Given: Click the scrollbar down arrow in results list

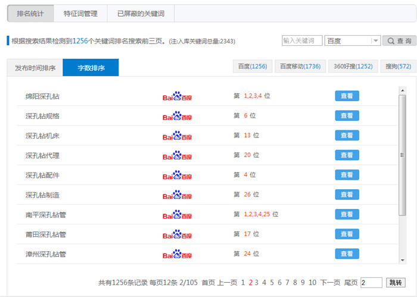Looking at the screenshot, I should pyautogui.click(x=402, y=260).
